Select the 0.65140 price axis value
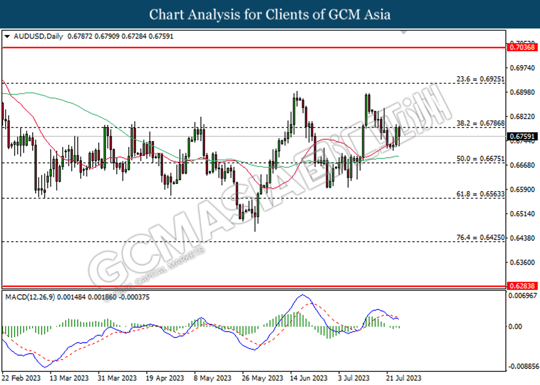The image size is (540, 385). (522, 214)
